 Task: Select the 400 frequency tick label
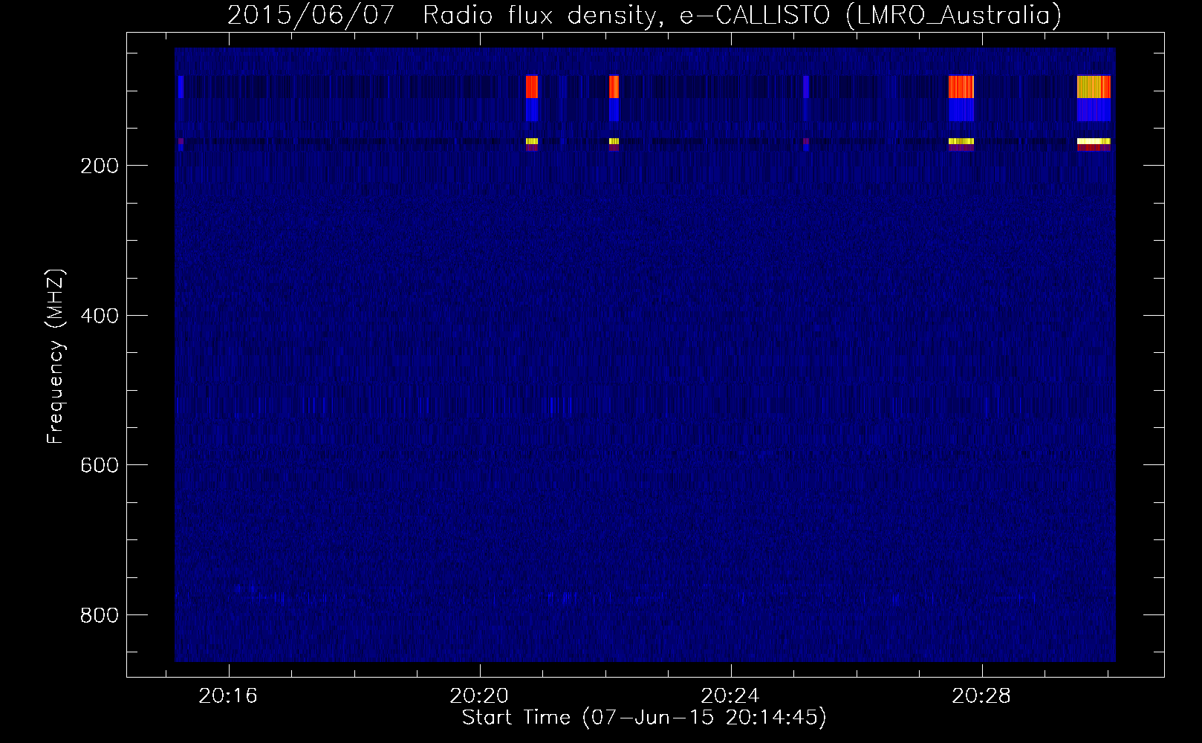(99, 316)
